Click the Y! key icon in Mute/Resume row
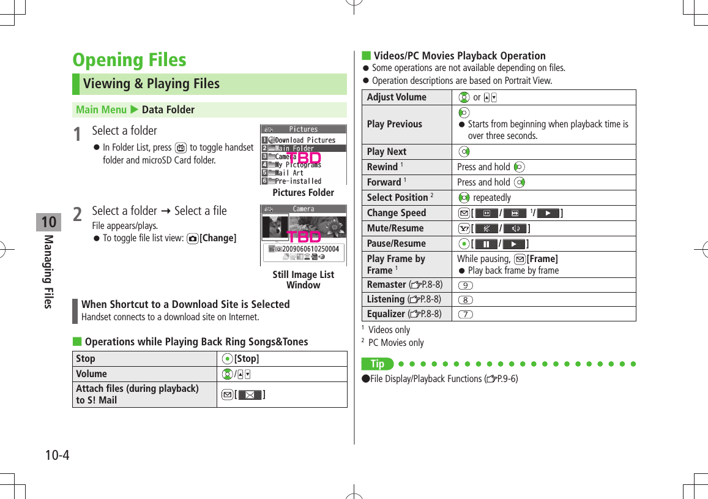This screenshot has width=708, height=499. coord(464,228)
